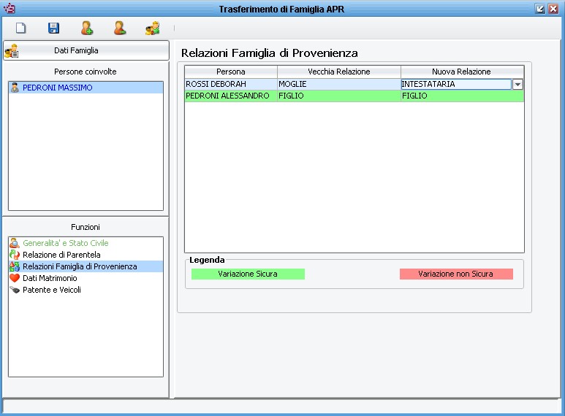Click the Nuova Relazione column header
The width and height of the screenshot is (565, 416).
[462, 72]
